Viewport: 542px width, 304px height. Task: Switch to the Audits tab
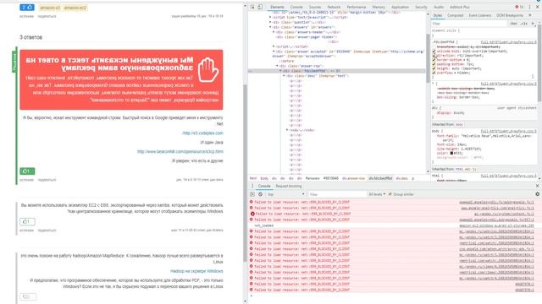[439, 7]
